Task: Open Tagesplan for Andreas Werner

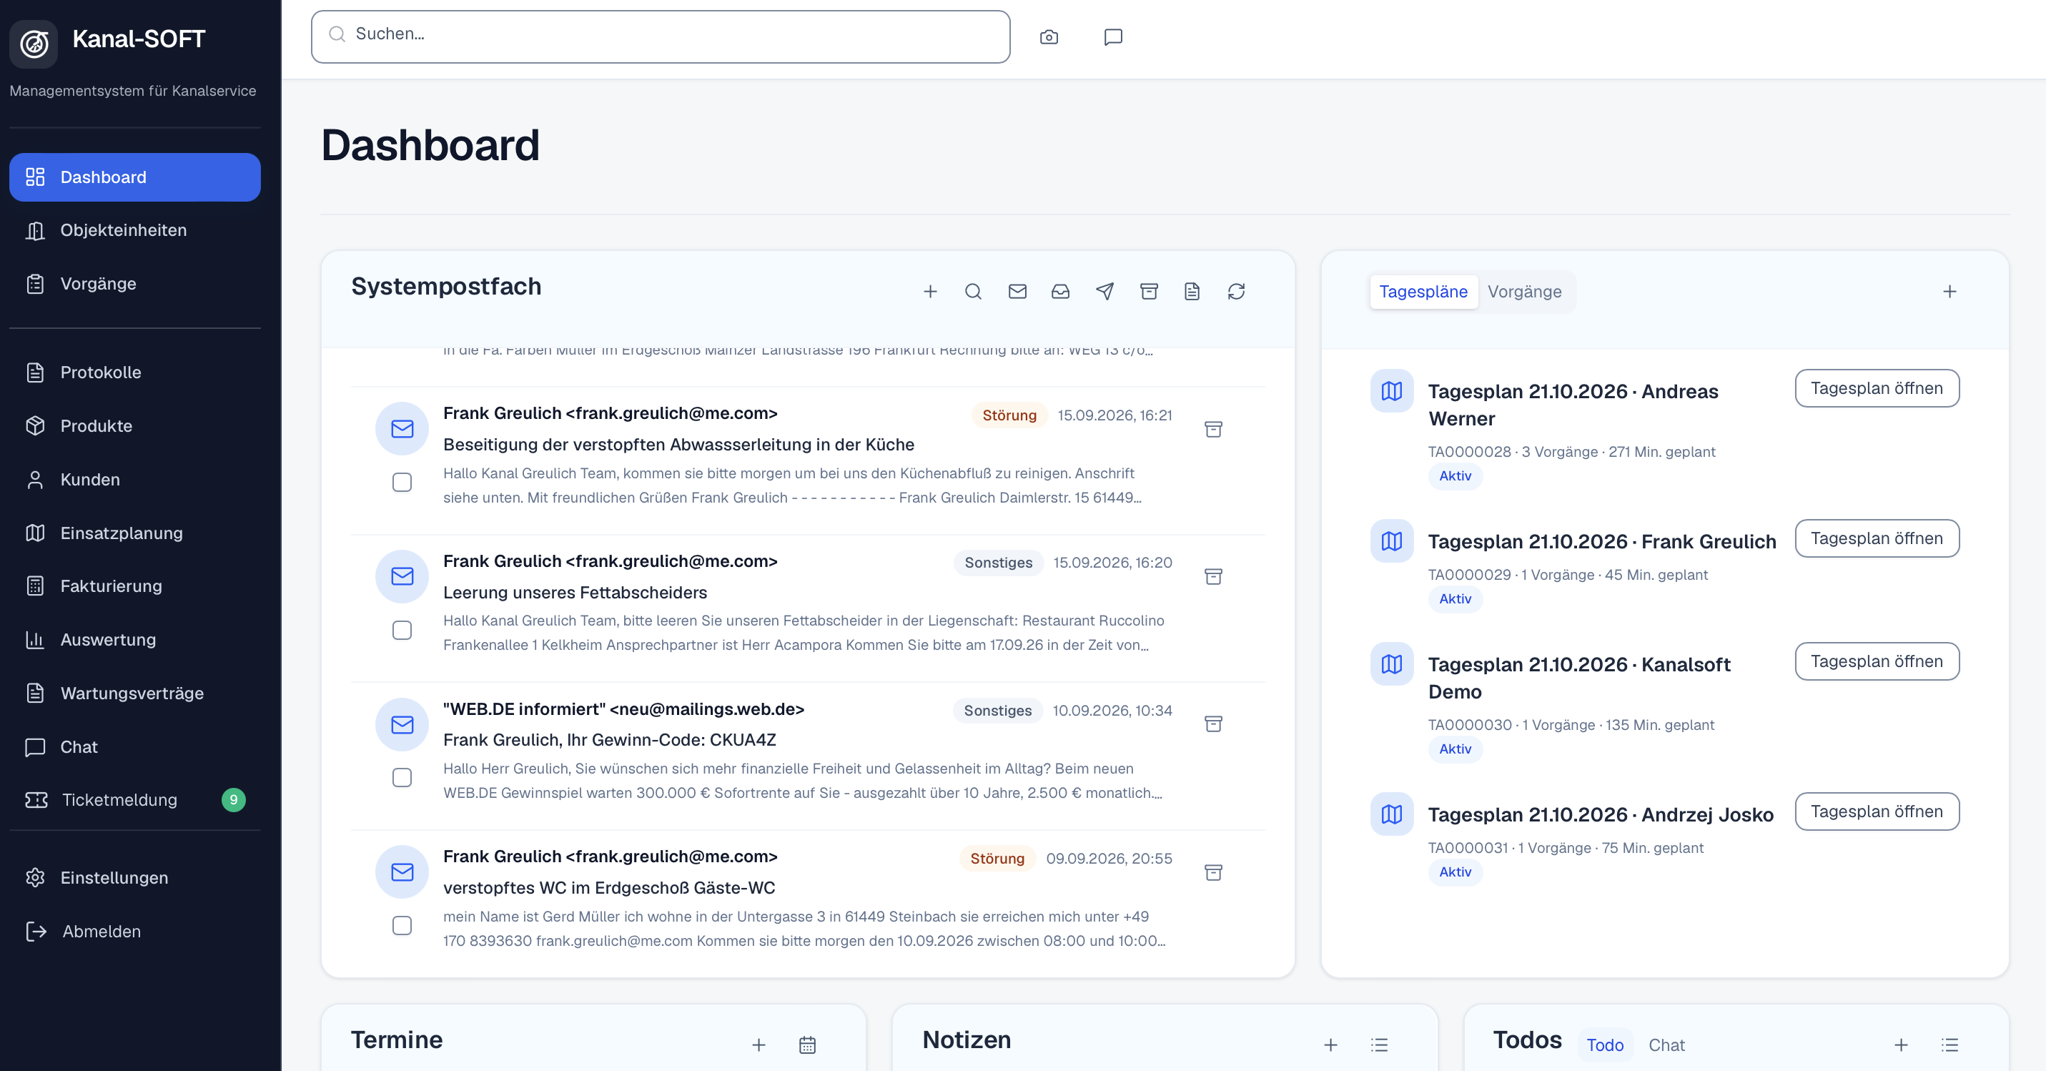Action: tap(1876, 388)
